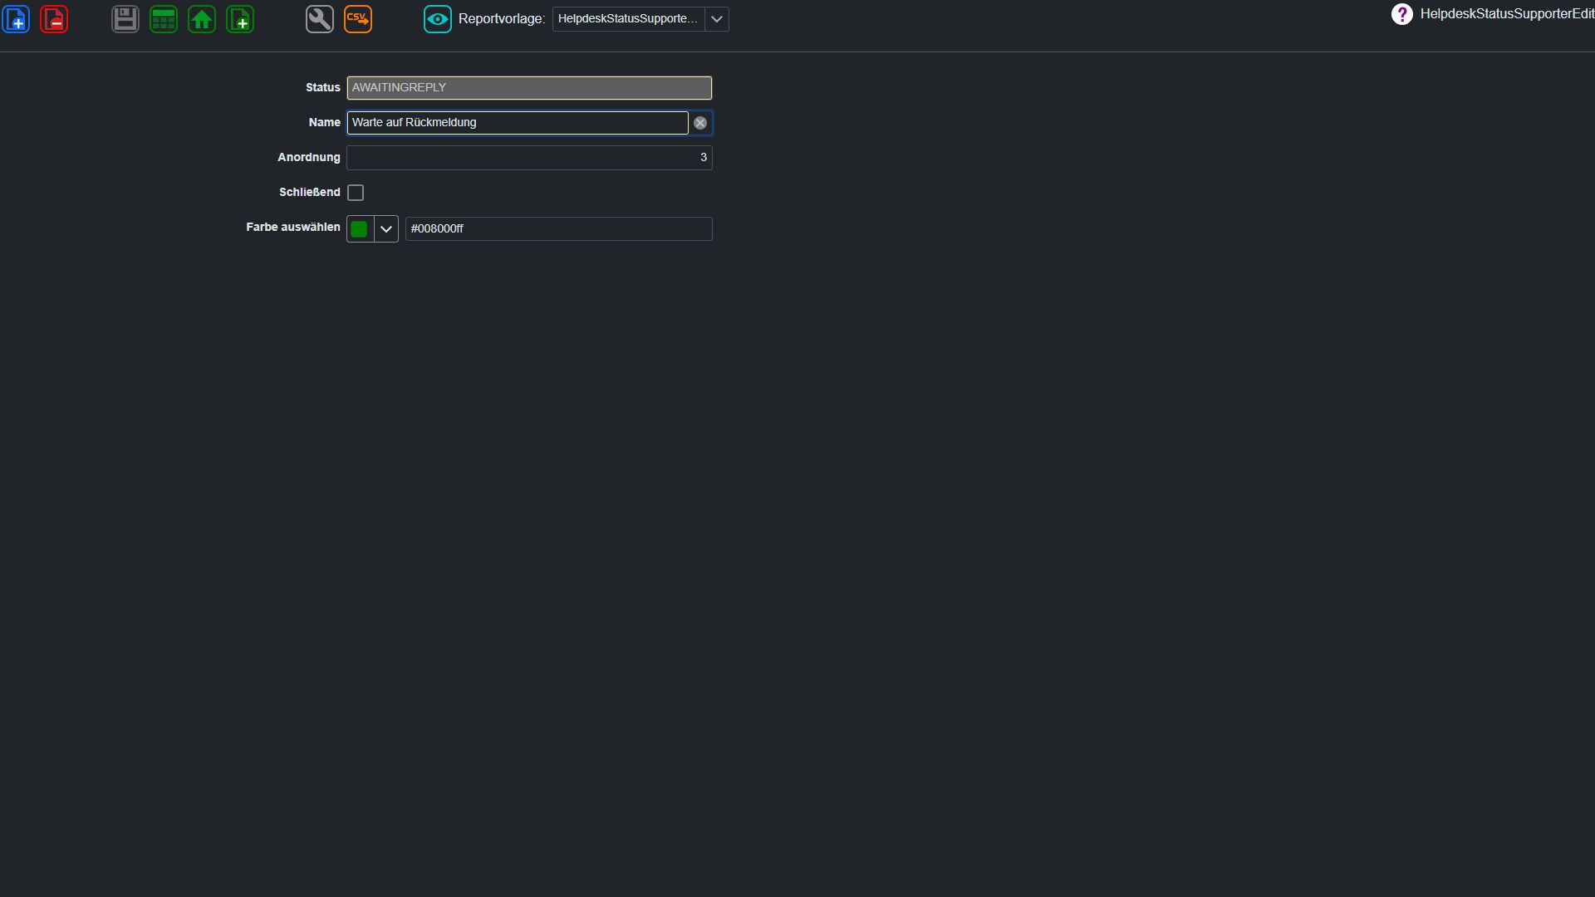This screenshot has width=1595, height=897.
Task: Click the red delete document icon
Action: pos(54,19)
